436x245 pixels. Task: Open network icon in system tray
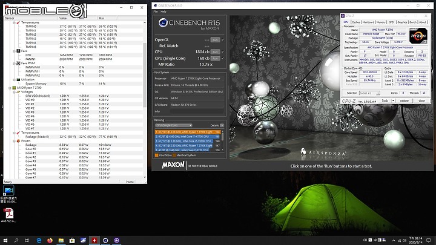point(399,240)
